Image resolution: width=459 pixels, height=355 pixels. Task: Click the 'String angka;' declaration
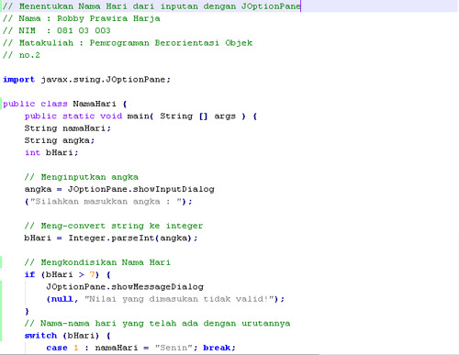(x=60, y=140)
